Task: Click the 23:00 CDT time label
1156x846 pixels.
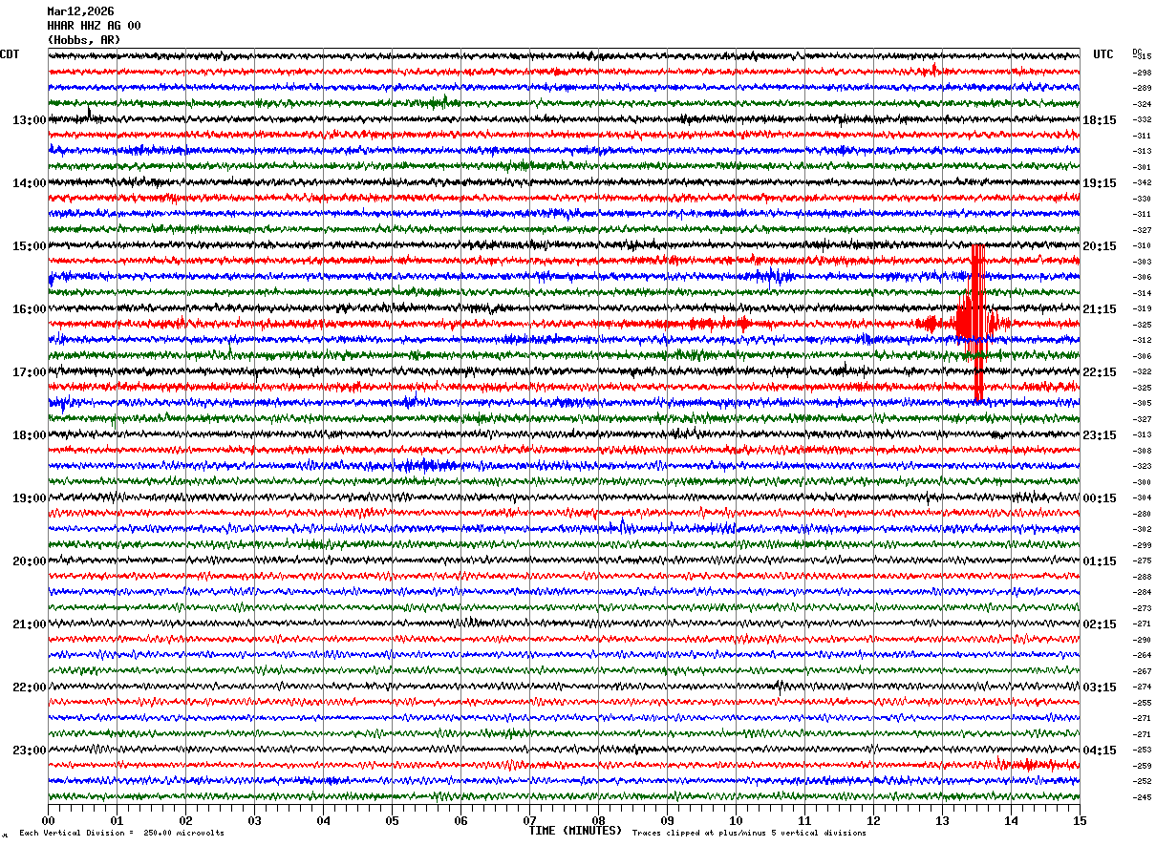Action: tap(30, 751)
